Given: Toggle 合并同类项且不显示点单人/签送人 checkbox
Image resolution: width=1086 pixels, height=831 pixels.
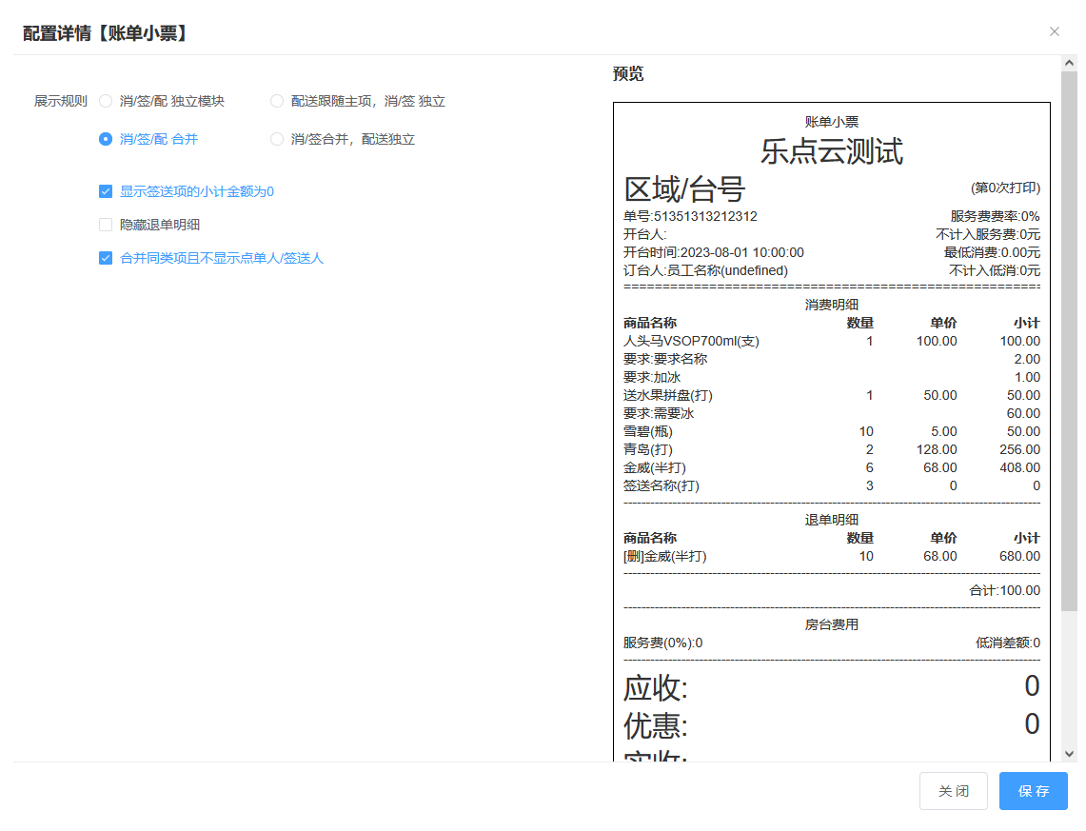Looking at the screenshot, I should pyautogui.click(x=106, y=258).
